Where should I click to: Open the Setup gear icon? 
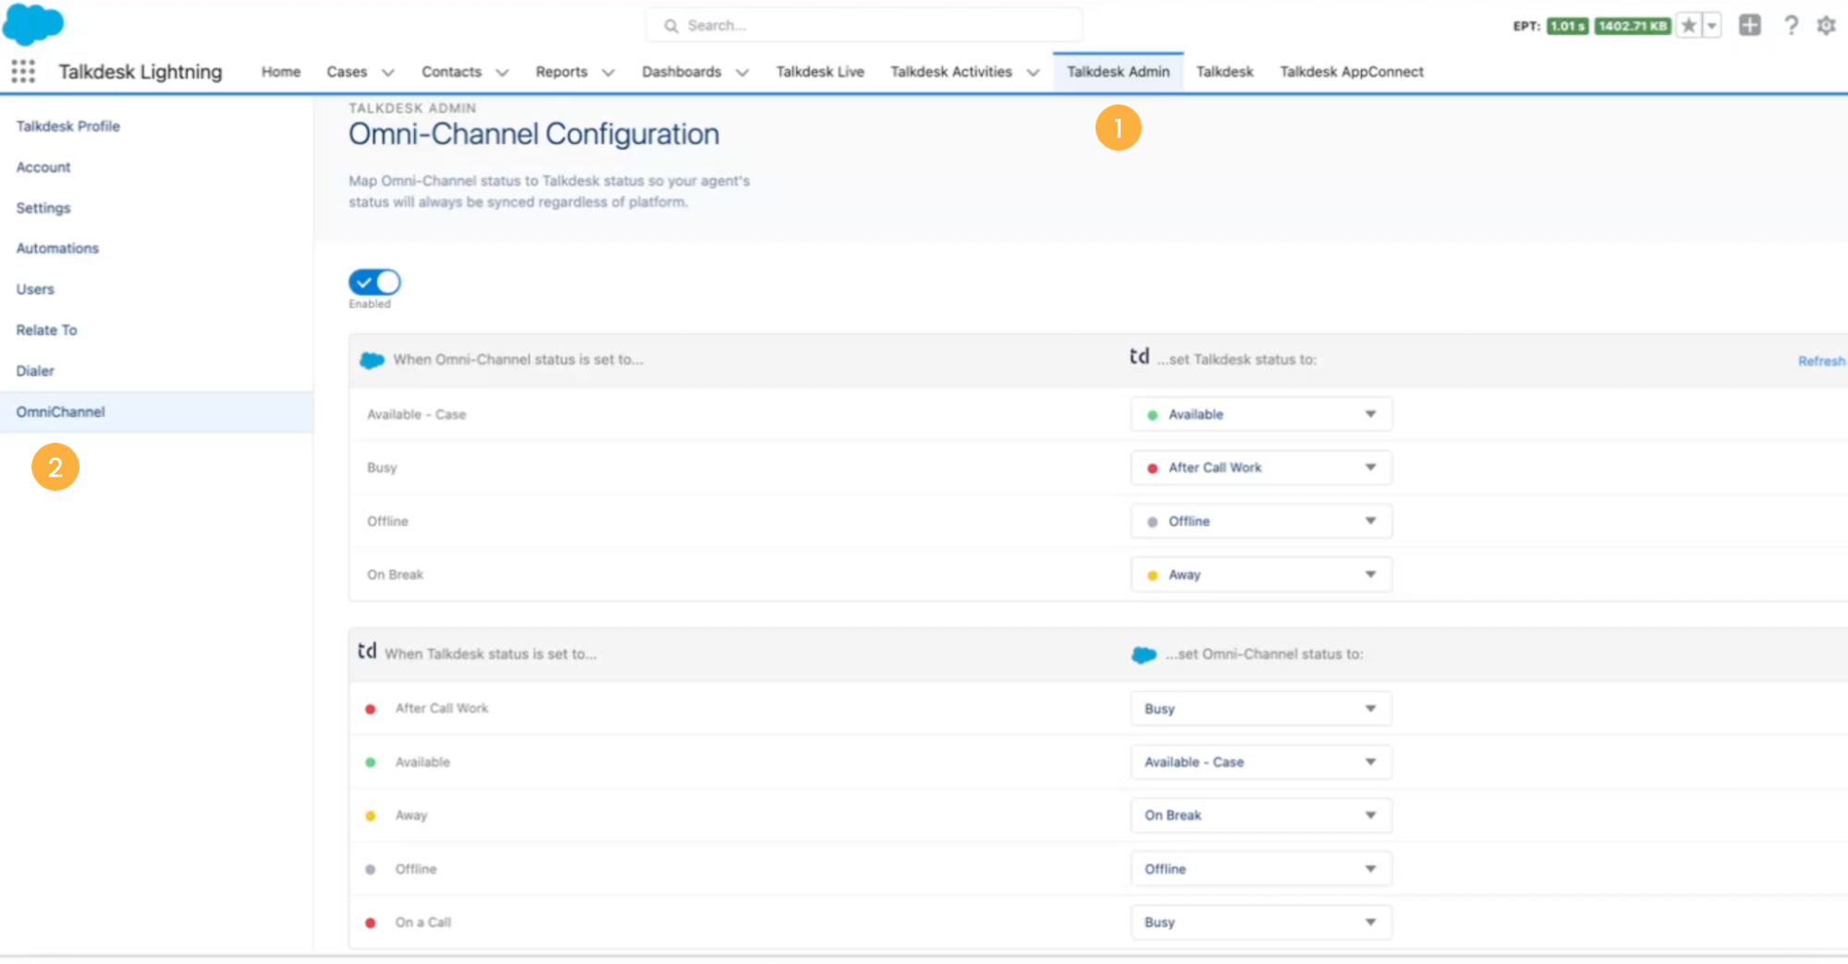[1826, 25]
